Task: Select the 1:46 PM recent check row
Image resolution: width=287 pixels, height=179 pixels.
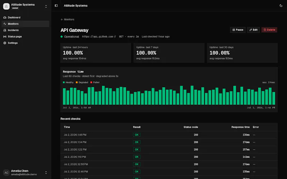Action: coord(169,135)
